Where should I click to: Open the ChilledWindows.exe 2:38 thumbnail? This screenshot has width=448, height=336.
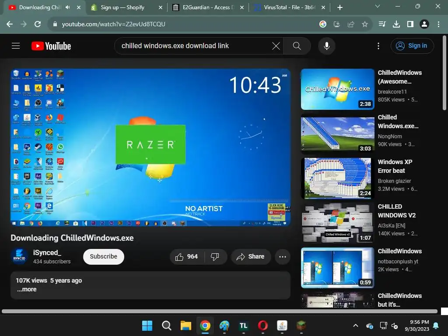point(337,89)
